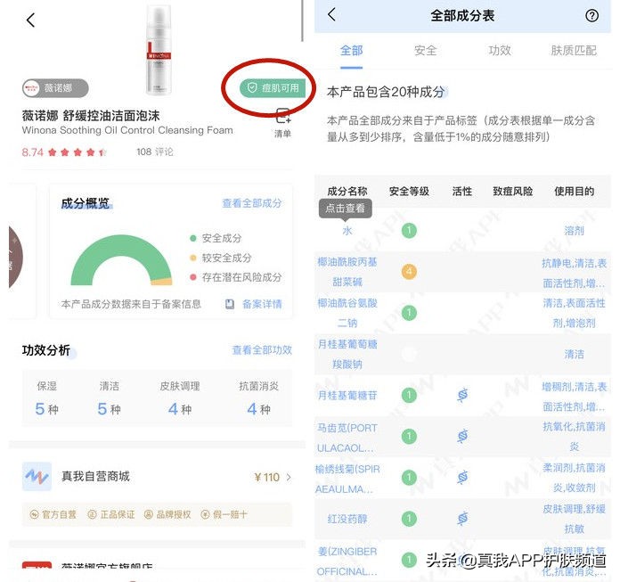Screen dimensions: 620x582
Task: Open ingredient 水
Action: (347, 231)
